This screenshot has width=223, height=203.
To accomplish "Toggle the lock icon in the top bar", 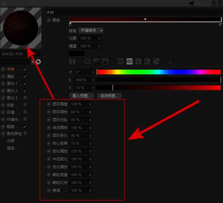I will coord(213,3).
